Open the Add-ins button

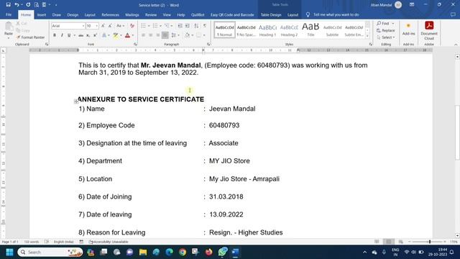click(408, 29)
